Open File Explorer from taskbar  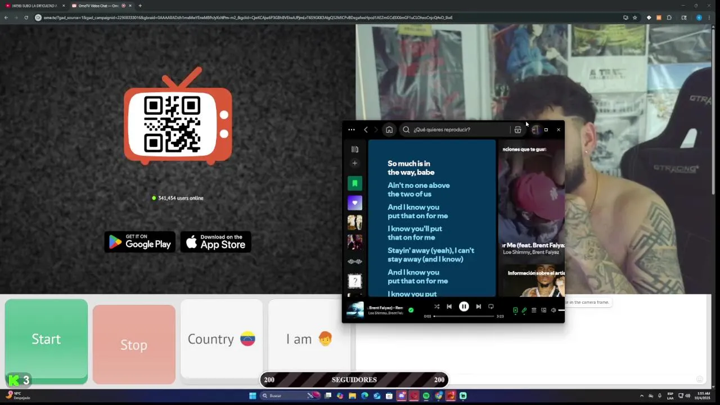tap(352, 396)
